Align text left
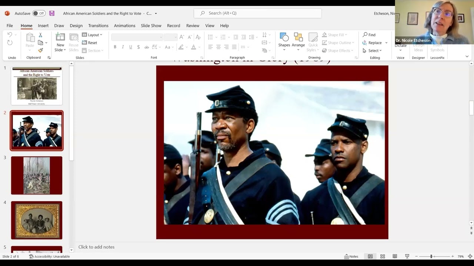The image size is (474, 266). (x=210, y=47)
